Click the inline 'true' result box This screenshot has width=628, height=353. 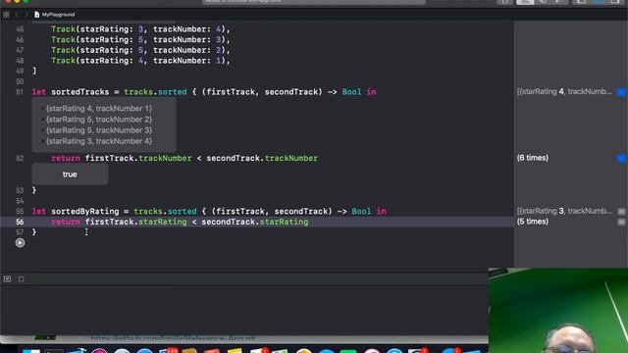point(70,175)
